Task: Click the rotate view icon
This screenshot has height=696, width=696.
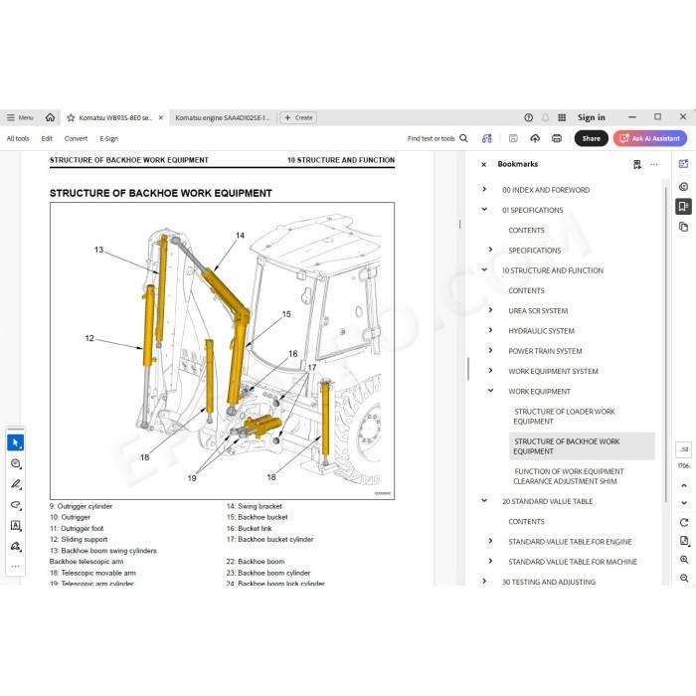Action: pyautogui.click(x=684, y=522)
